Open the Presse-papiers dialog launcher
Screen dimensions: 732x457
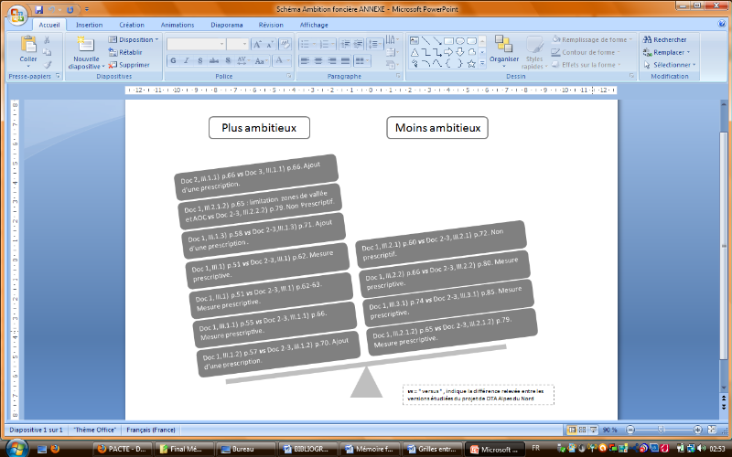pos(59,76)
